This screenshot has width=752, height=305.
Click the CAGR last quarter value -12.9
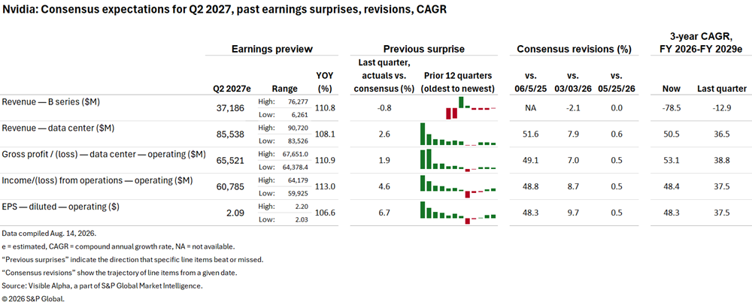721,108
